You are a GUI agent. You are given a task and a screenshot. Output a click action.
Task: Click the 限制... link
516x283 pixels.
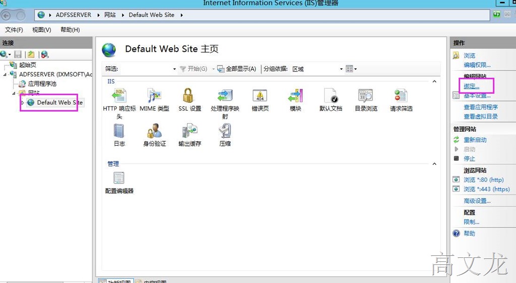472,222
